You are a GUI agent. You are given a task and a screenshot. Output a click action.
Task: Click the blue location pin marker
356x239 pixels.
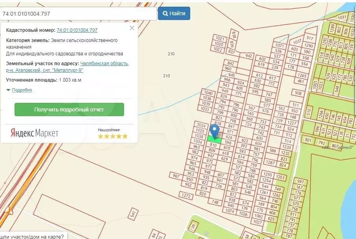point(214,131)
